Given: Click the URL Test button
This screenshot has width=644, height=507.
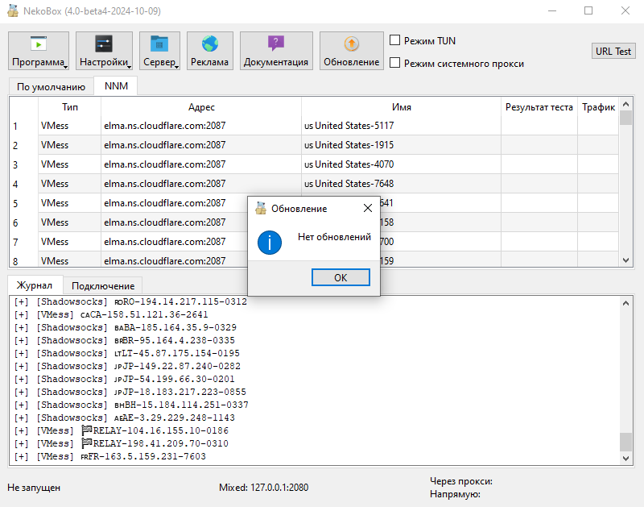Looking at the screenshot, I should (x=613, y=52).
